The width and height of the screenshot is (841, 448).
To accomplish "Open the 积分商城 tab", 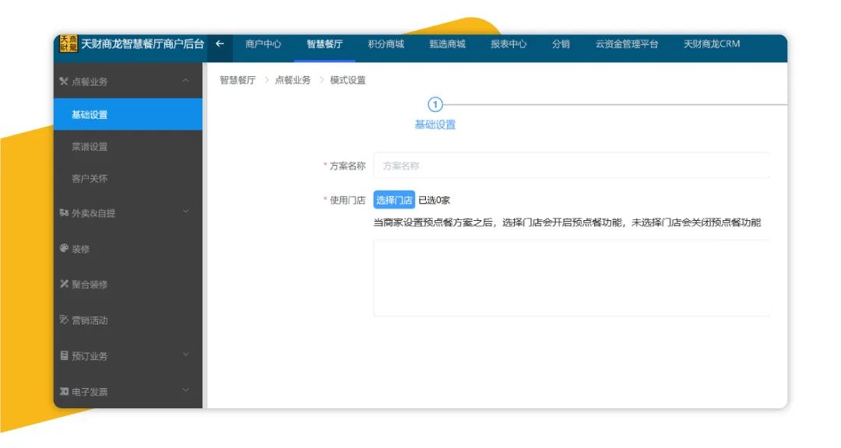I will point(386,44).
